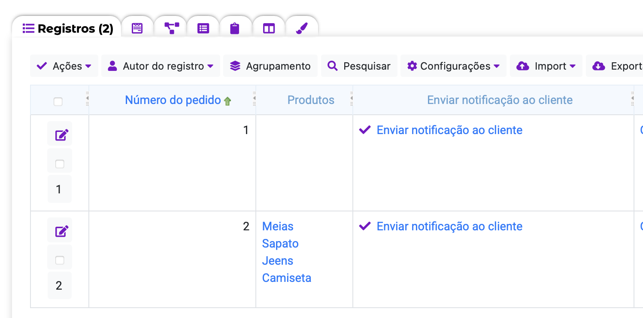Click the magnifier icon in Pesquisar

pos(332,66)
